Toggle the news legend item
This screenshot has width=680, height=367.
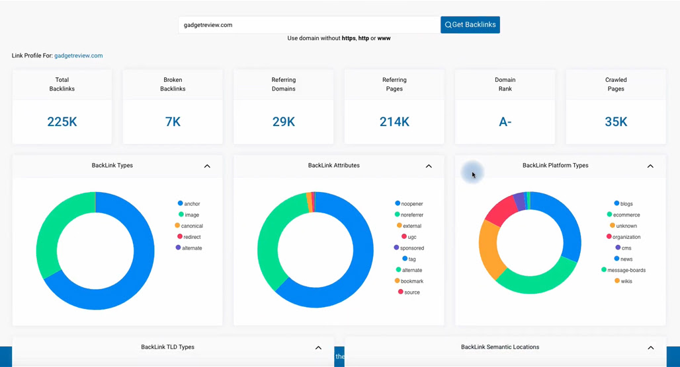(623, 259)
